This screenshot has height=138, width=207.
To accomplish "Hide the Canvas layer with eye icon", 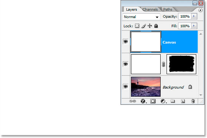I will click(x=125, y=42).
